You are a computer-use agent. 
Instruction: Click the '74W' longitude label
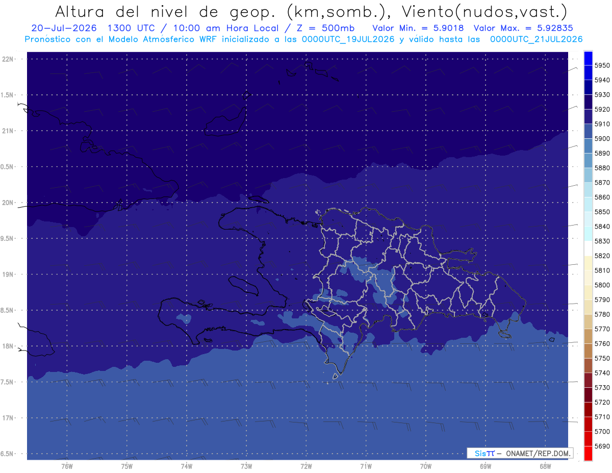(x=186, y=466)
